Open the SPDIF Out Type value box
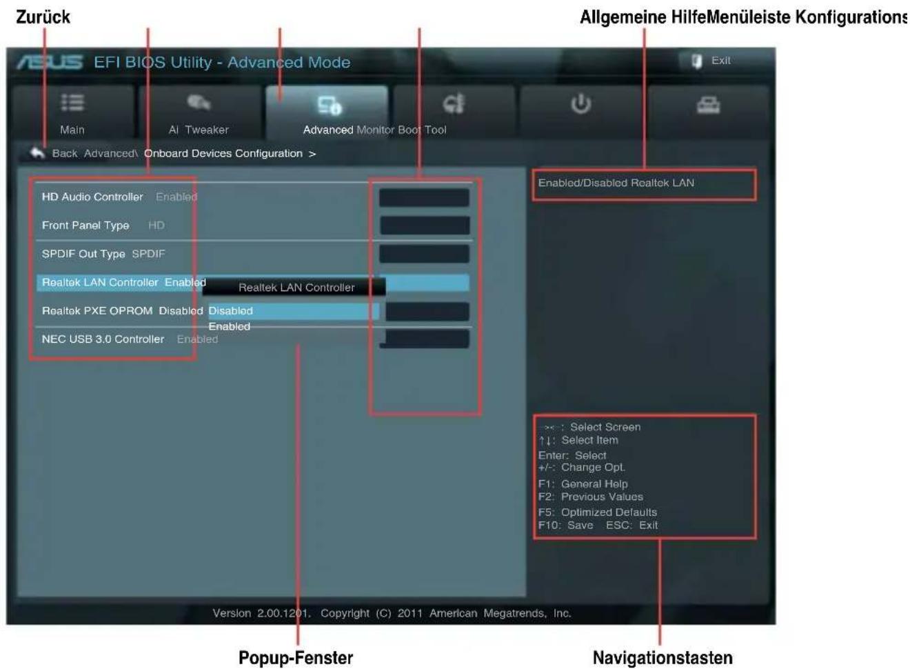This screenshot has height=669, width=910. (x=424, y=254)
